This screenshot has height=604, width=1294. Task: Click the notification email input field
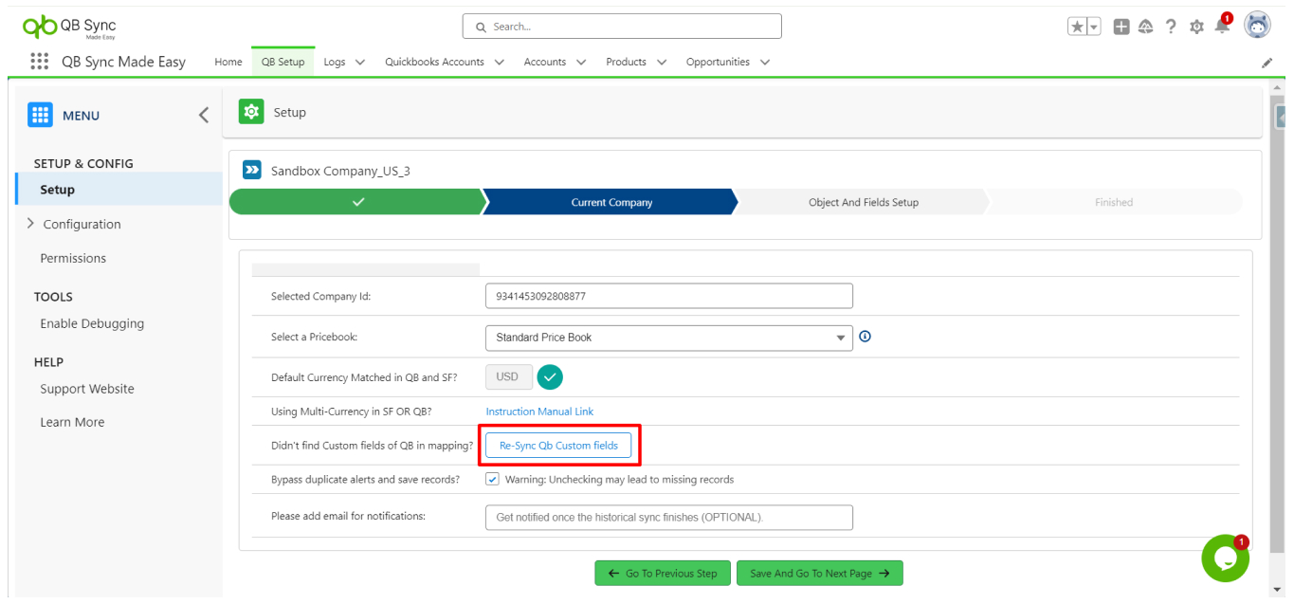pyautogui.click(x=669, y=517)
